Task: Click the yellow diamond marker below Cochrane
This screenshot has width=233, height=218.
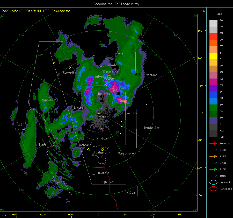Action: (x=89, y=150)
